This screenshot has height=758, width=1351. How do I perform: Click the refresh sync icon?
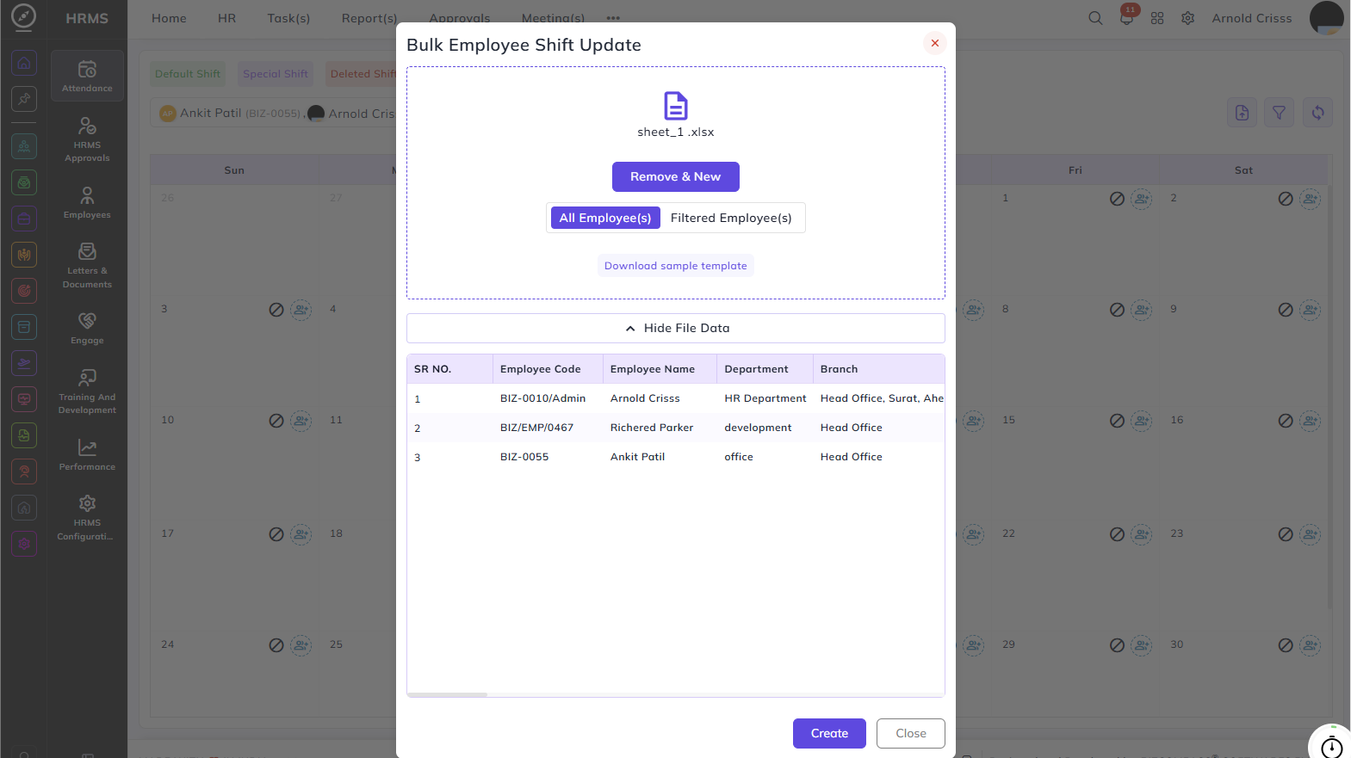[x=1317, y=113]
